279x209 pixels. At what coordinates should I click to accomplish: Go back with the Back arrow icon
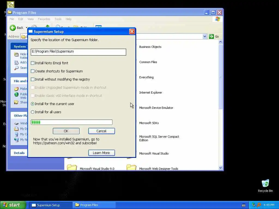[x=13, y=28]
